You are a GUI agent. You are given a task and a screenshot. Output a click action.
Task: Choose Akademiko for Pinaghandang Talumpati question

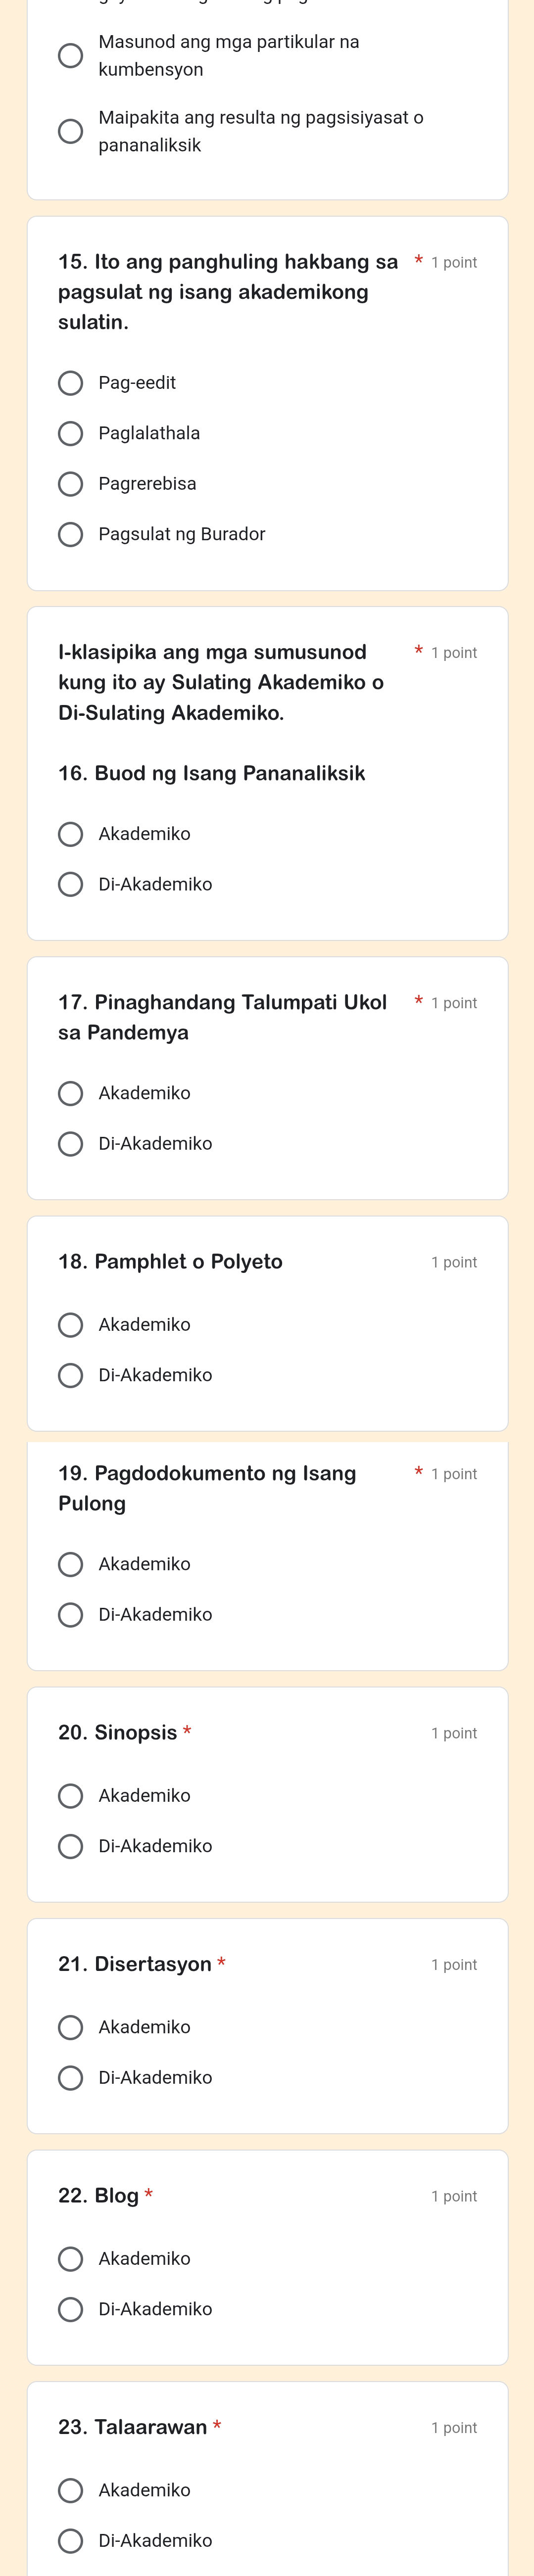[x=70, y=1093]
